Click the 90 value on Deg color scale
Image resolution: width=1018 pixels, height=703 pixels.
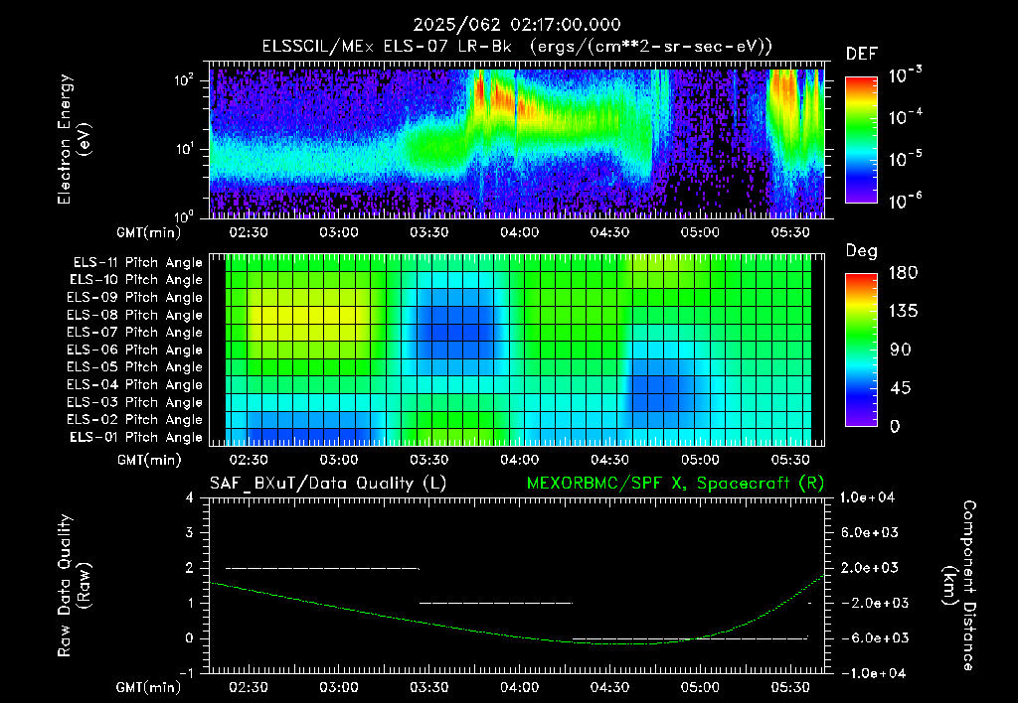pyautogui.click(x=901, y=351)
